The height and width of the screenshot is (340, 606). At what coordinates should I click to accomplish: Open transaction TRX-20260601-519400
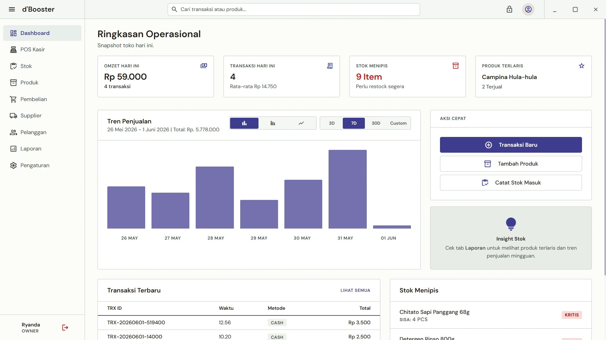(239, 323)
